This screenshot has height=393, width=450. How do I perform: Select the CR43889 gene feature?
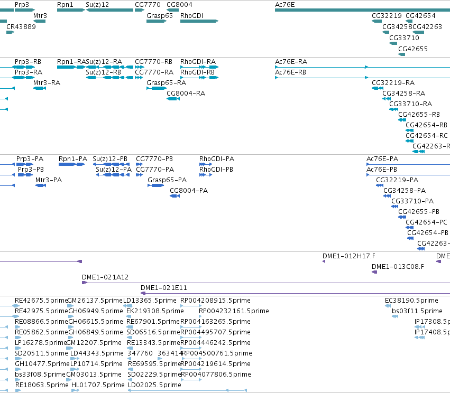11,32
